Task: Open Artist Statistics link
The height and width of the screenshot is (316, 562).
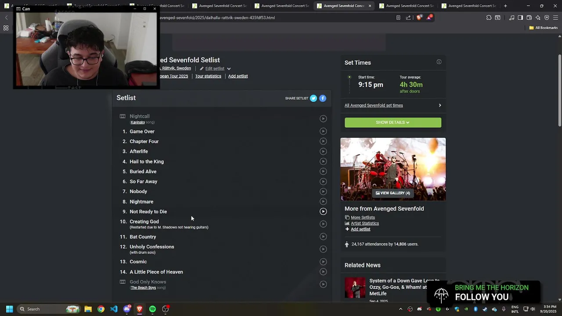Action: tap(365, 223)
